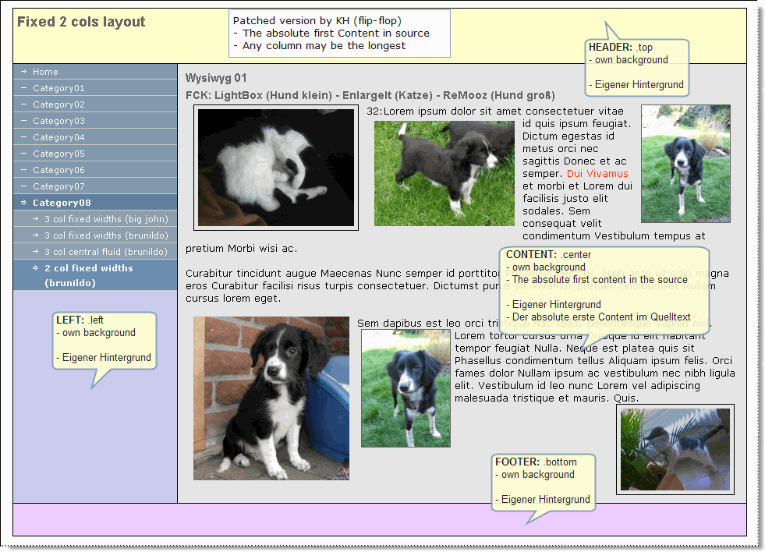Open the puppy by brick wall image

pyautogui.click(x=271, y=398)
